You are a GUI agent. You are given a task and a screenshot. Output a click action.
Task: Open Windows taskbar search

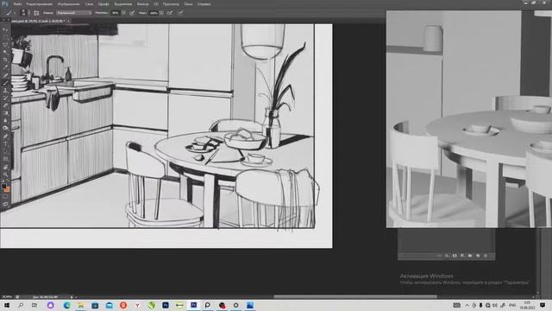click(21, 305)
